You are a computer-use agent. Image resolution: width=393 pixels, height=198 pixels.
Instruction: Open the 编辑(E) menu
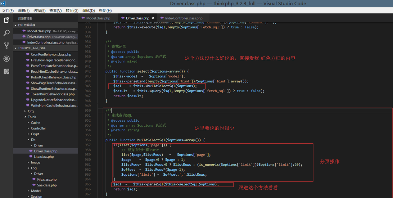(x=24, y=11)
